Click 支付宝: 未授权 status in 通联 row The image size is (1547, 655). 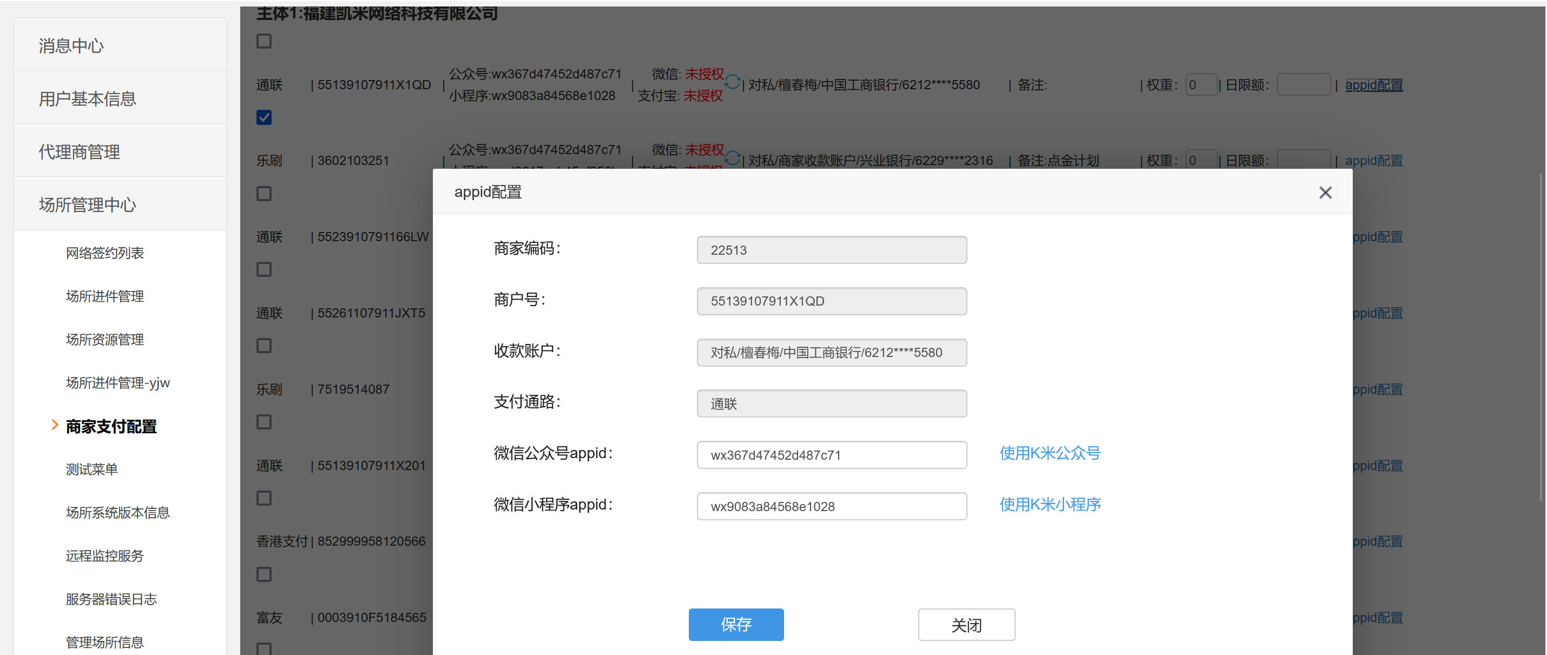(x=680, y=95)
